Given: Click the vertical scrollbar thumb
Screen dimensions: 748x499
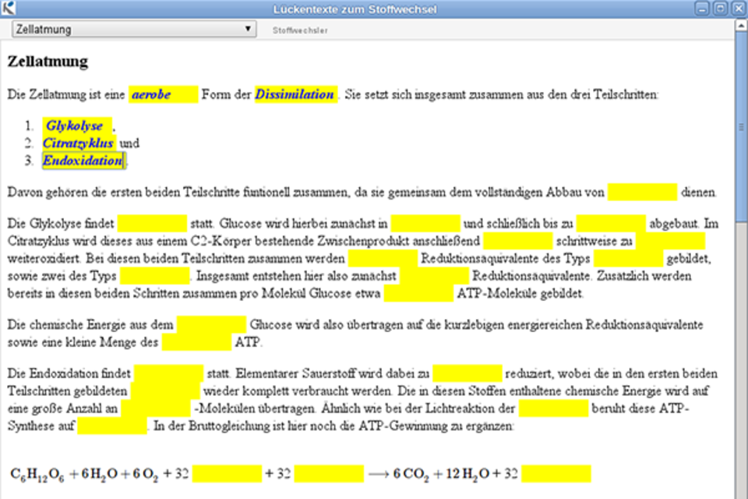Looking at the screenshot, I should click(741, 126).
